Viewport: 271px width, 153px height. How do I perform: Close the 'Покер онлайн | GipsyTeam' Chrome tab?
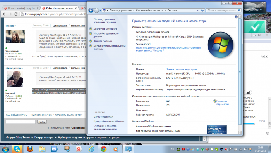38,8
